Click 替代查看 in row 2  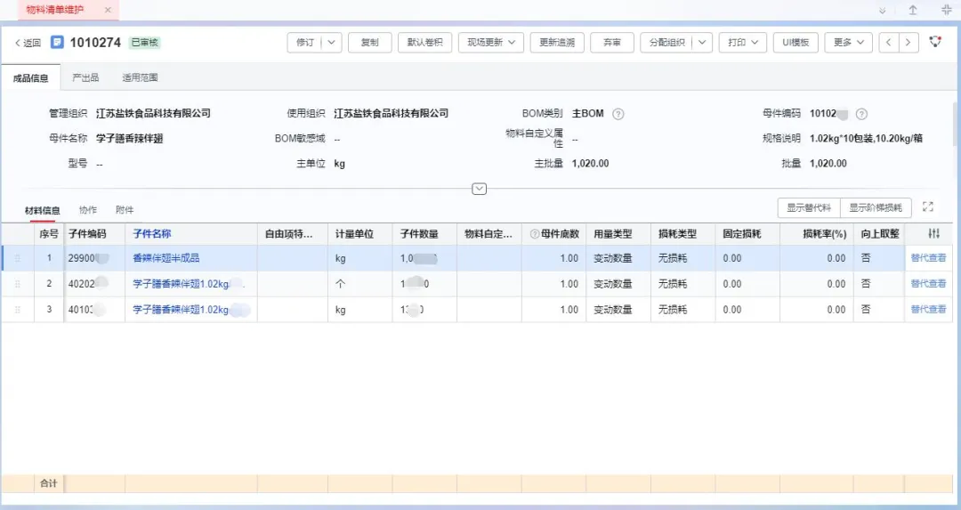pyautogui.click(x=928, y=284)
